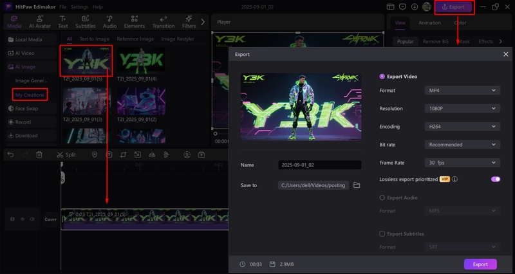
Task: Open the Local Media section
Action: click(x=31, y=39)
